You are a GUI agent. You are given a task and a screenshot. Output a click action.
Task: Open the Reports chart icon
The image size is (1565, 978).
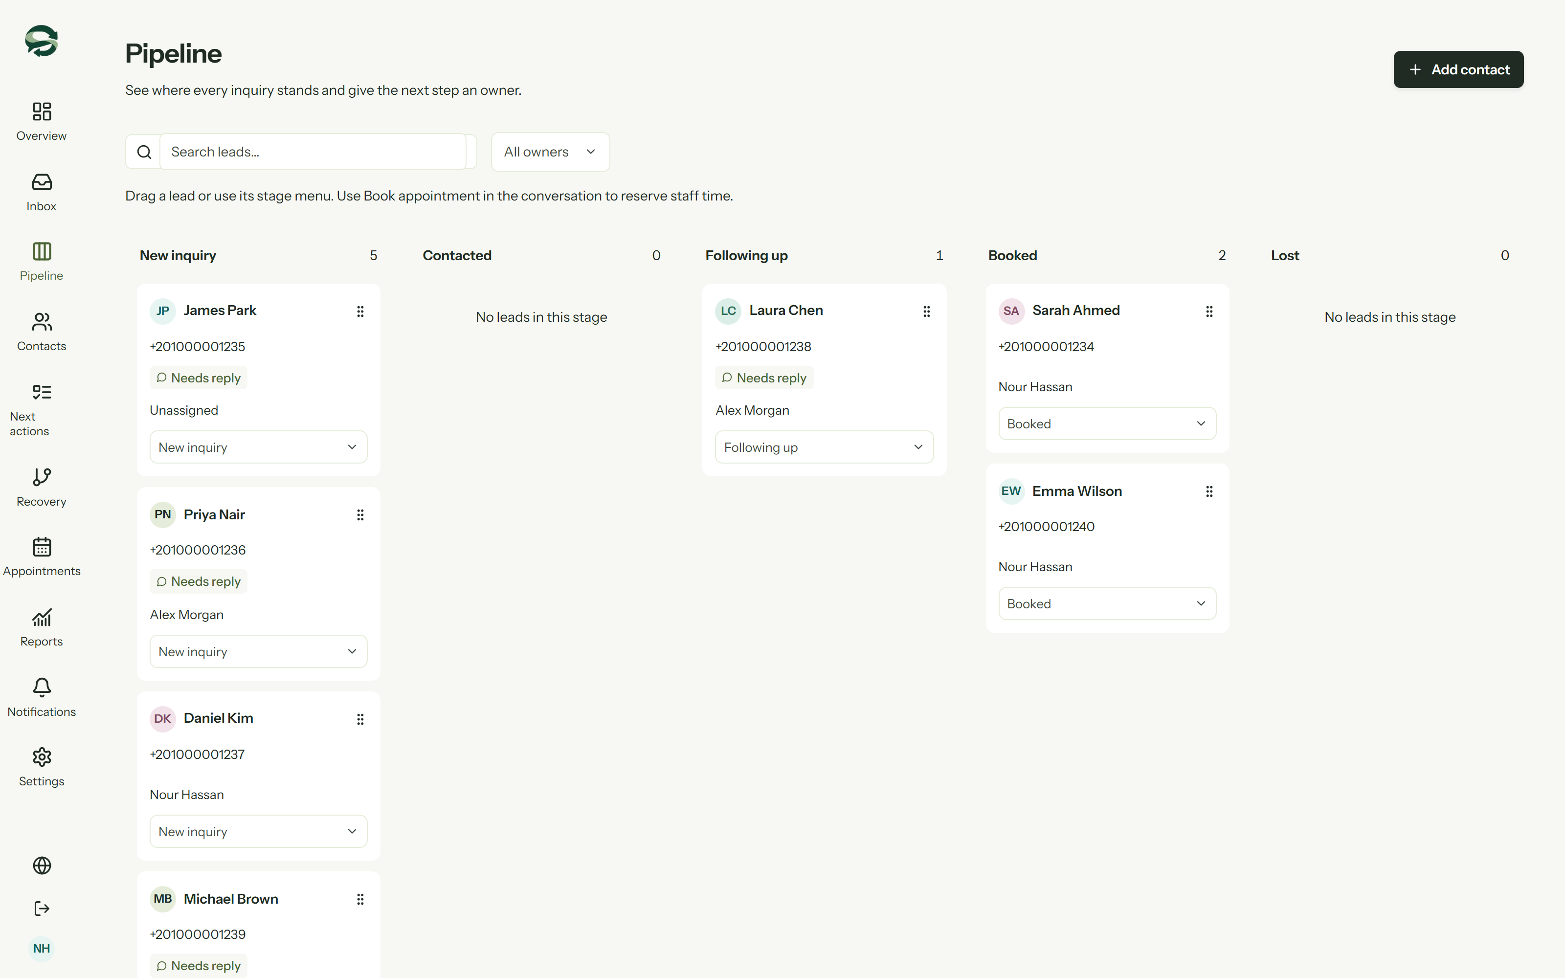pos(42,617)
